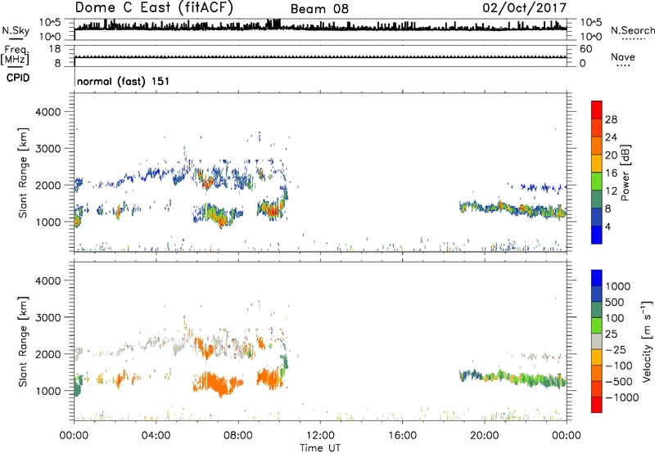This screenshot has width=655, height=453.
Task: Click the blue top of velocity color bar
Action: 597,278
